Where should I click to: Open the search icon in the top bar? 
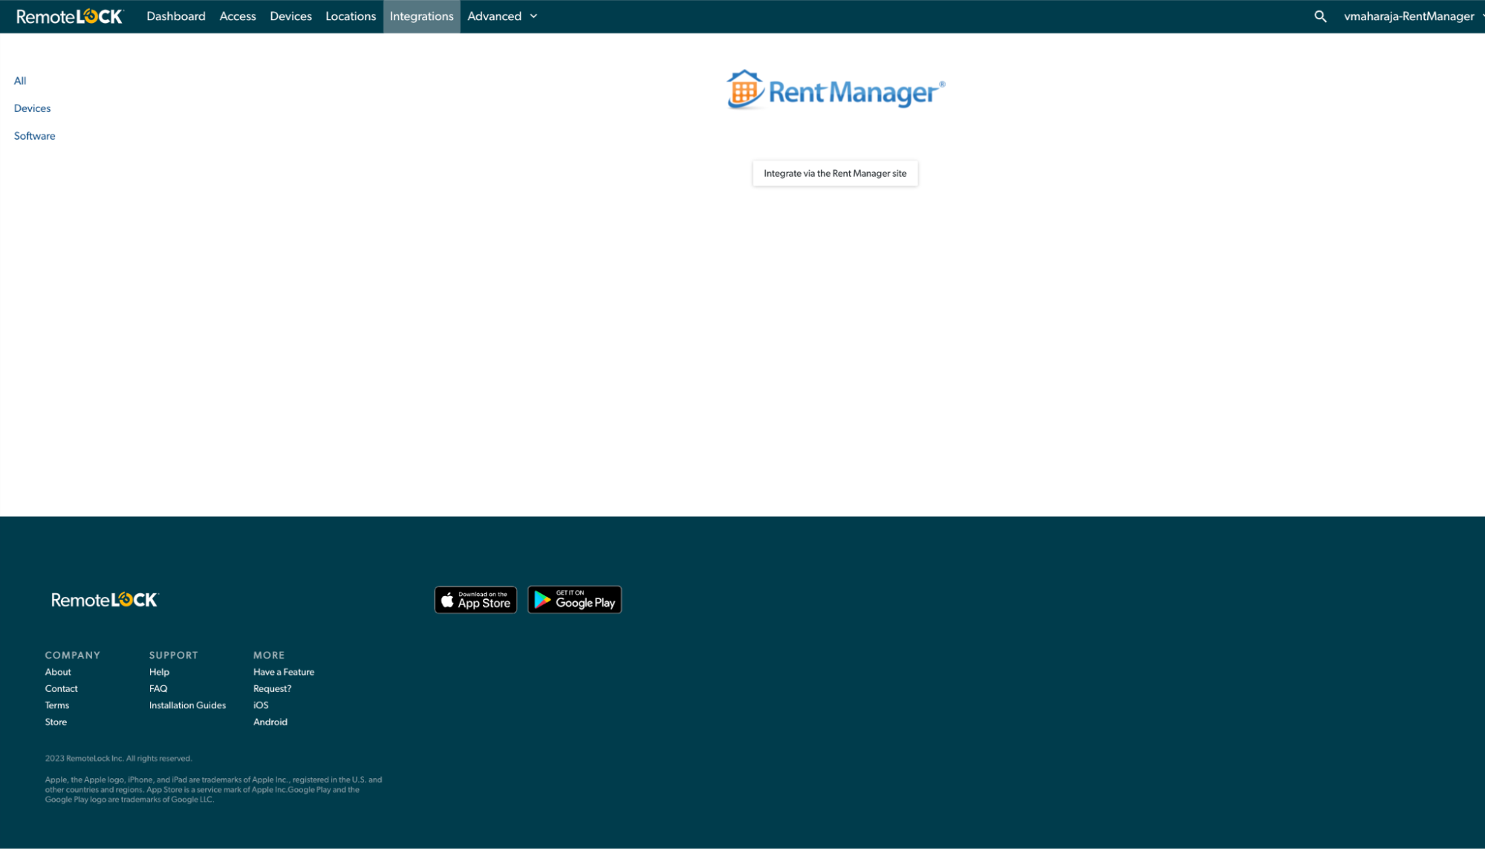(x=1320, y=16)
